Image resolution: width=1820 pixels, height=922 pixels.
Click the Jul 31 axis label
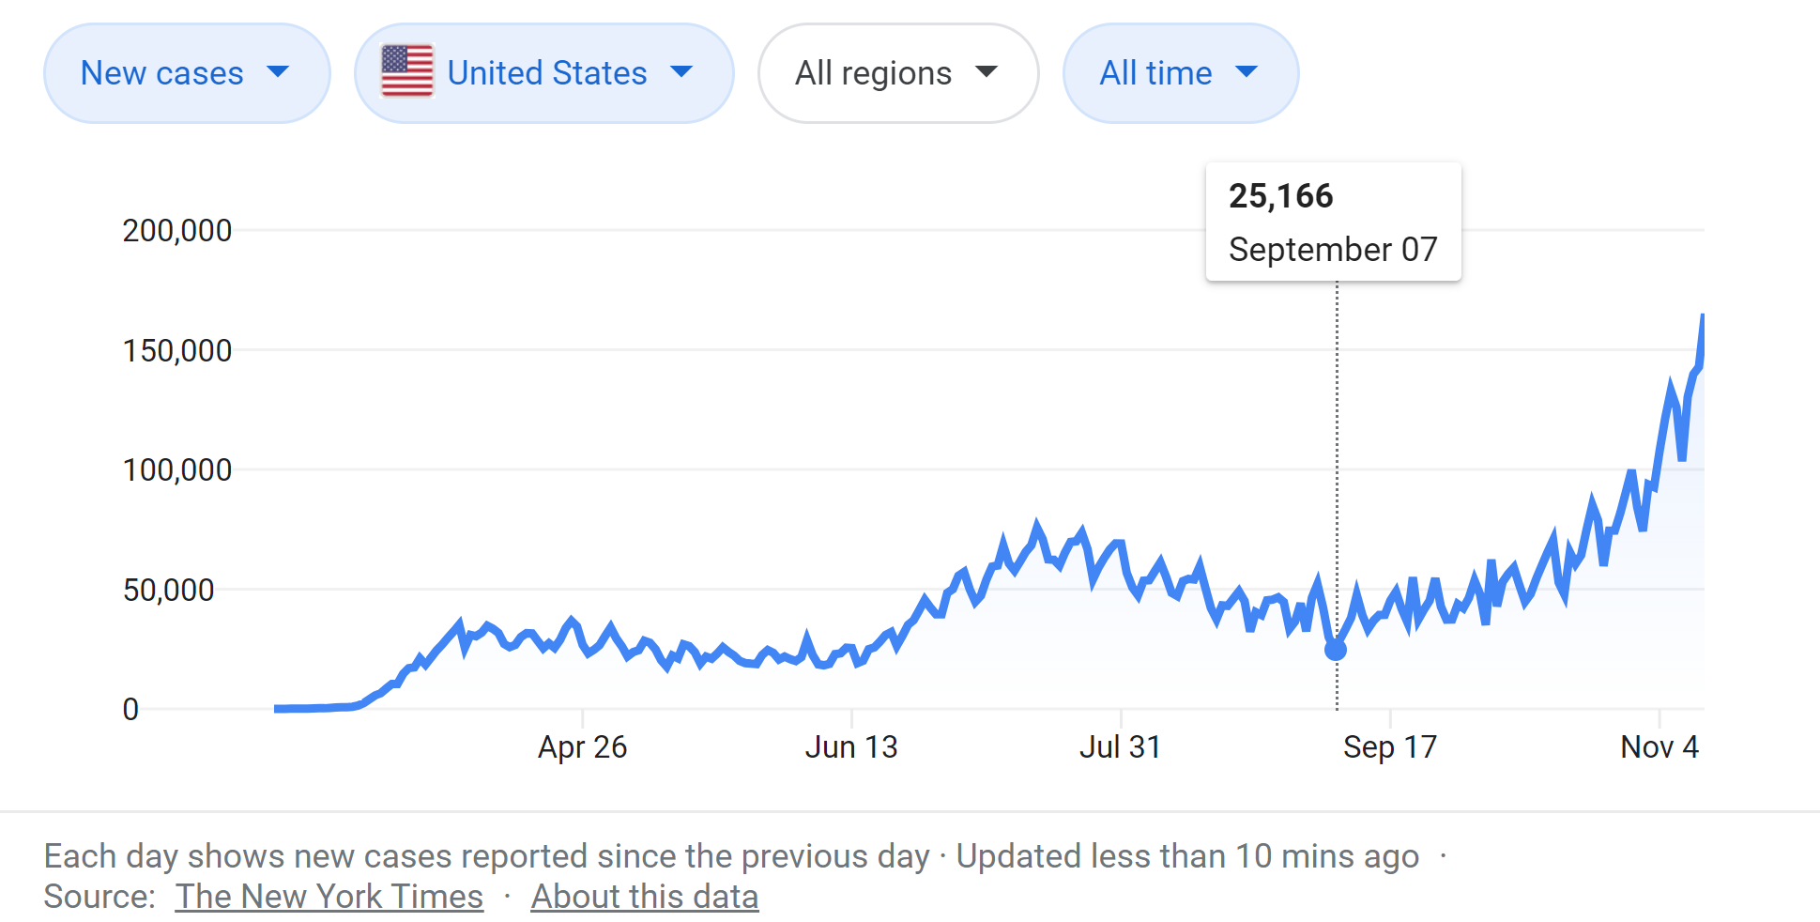pos(1120,747)
